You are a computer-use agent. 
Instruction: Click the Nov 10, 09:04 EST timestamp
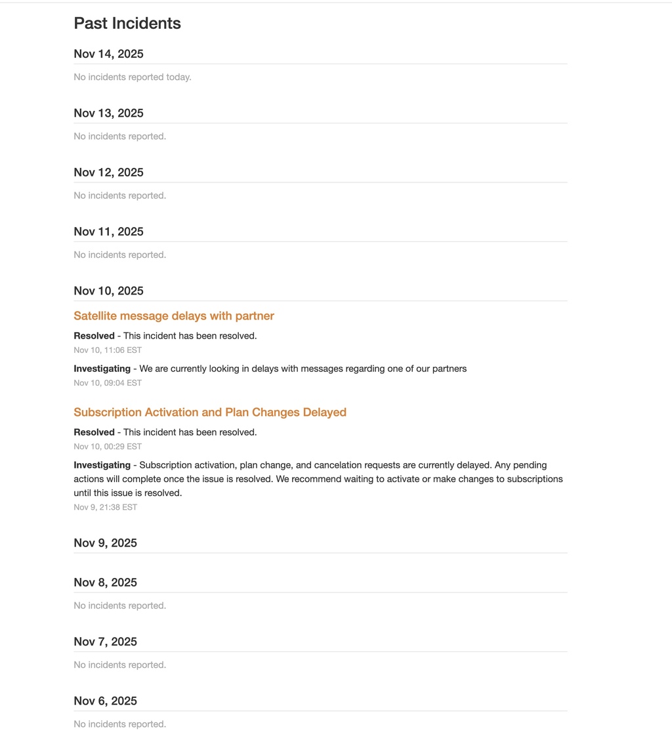(x=108, y=383)
